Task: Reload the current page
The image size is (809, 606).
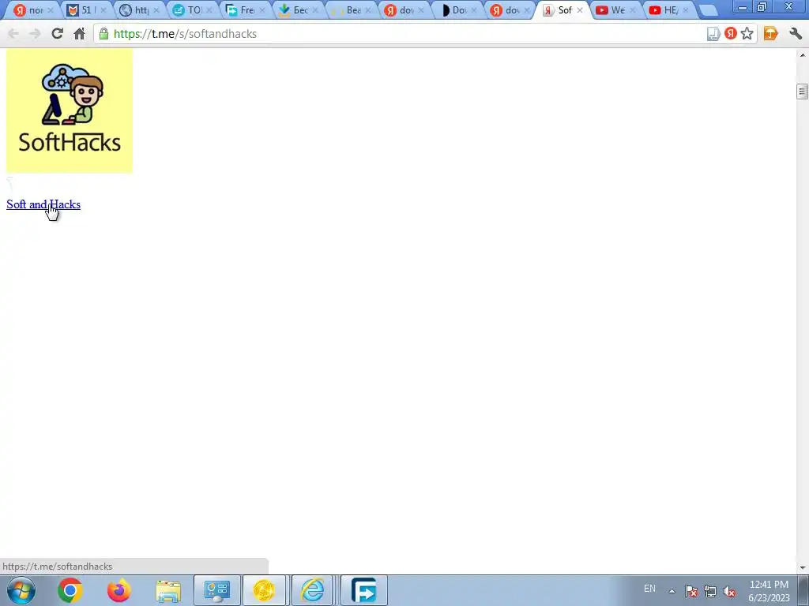Action: 57,34
